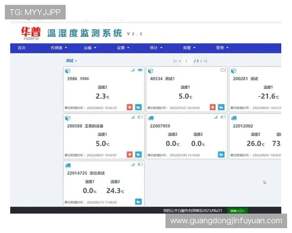Check signal icon on device 22014725
The image size is (292, 233).
tap(132, 164)
